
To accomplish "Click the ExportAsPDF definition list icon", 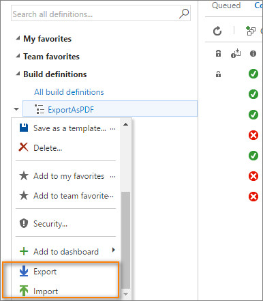I will point(40,109).
